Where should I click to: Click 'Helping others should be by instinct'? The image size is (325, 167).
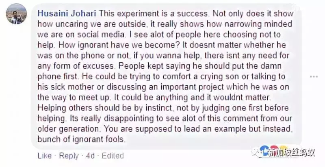[x=105, y=108]
